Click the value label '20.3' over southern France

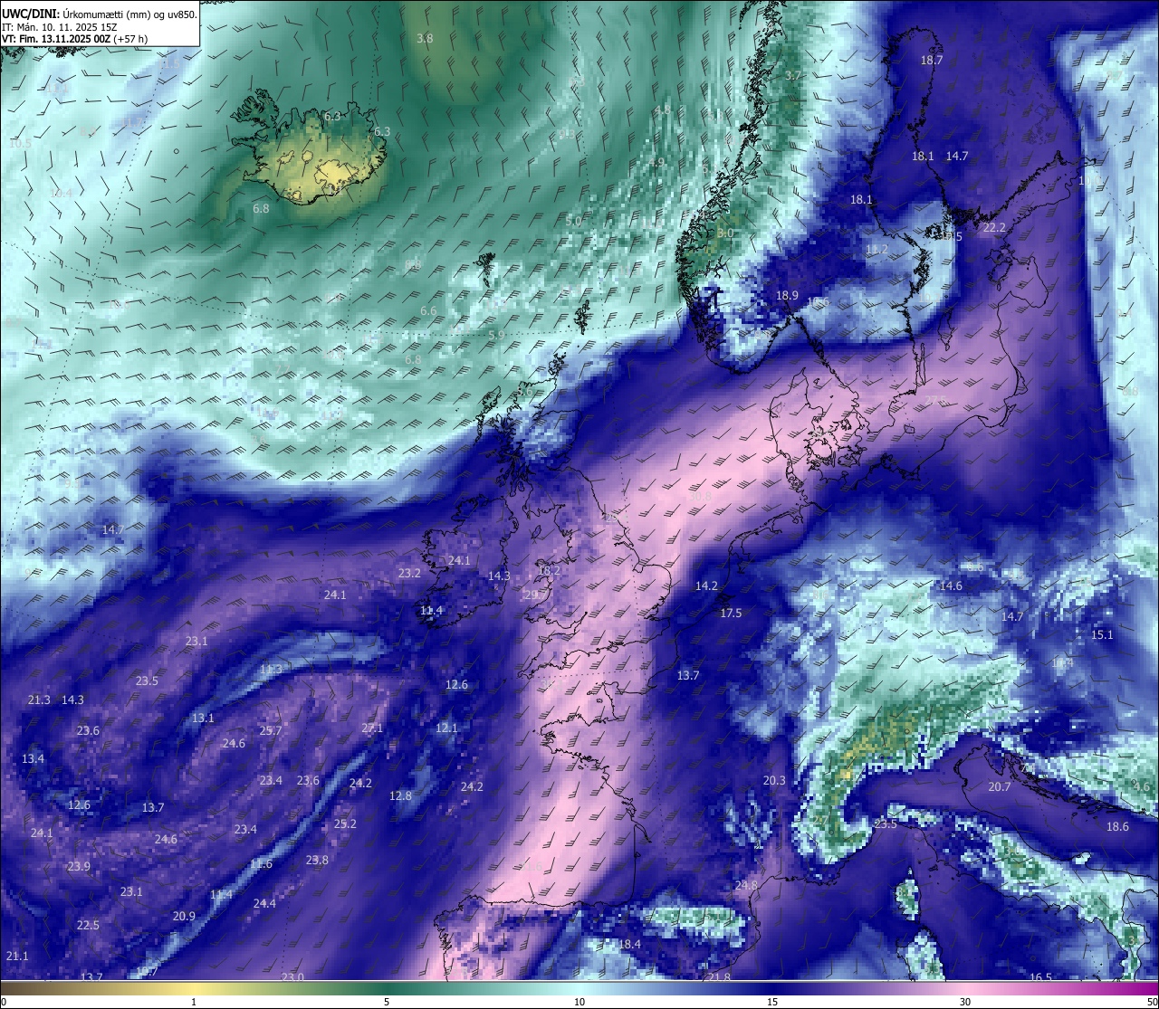[x=774, y=781]
